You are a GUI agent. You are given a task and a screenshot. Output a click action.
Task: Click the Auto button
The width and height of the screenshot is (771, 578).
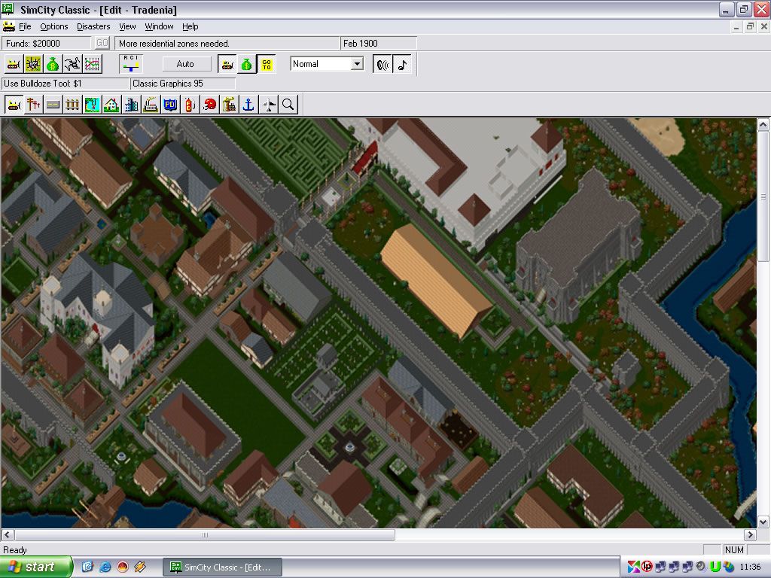coord(185,64)
